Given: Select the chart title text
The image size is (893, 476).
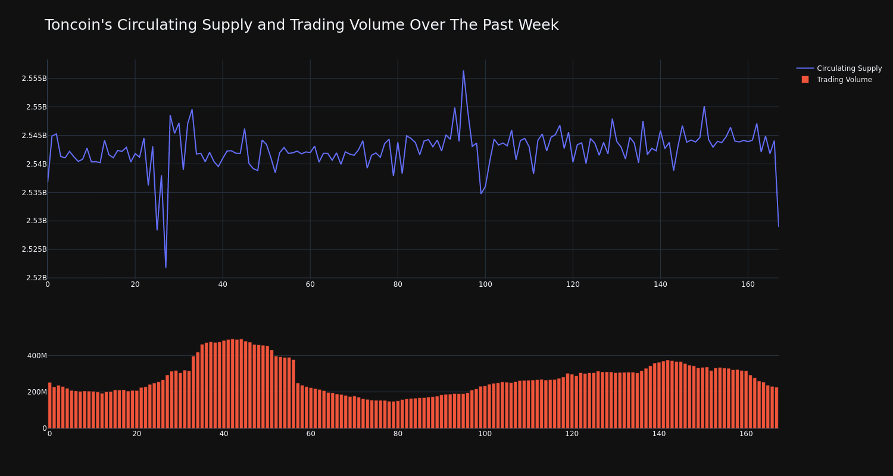Looking at the screenshot, I should (301, 25).
